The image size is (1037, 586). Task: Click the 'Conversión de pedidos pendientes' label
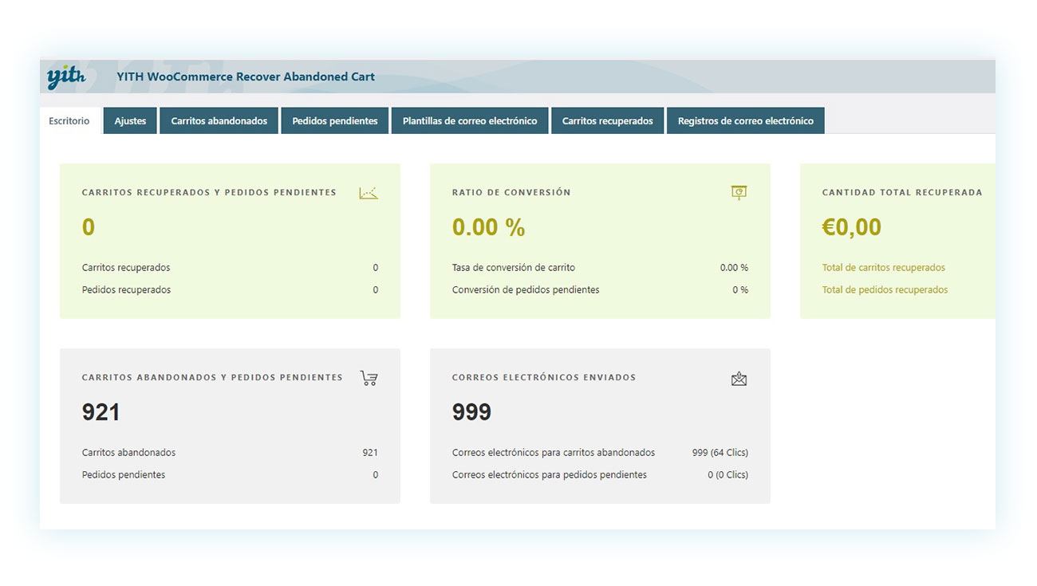(x=526, y=290)
